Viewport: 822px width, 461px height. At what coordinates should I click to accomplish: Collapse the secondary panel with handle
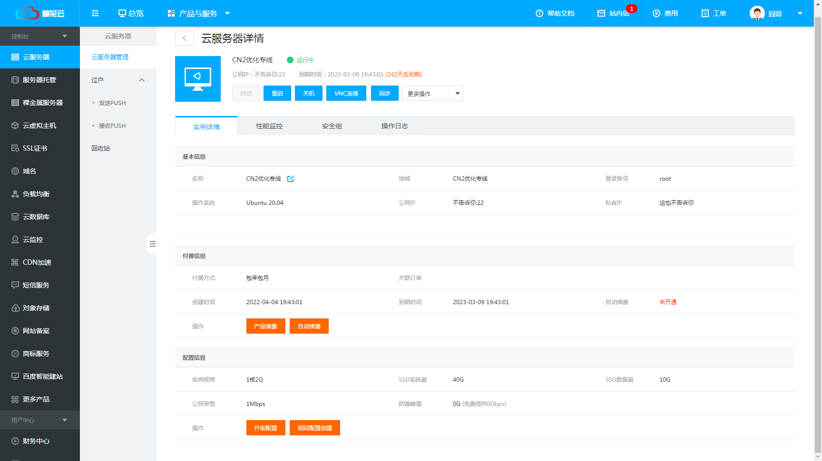point(152,244)
